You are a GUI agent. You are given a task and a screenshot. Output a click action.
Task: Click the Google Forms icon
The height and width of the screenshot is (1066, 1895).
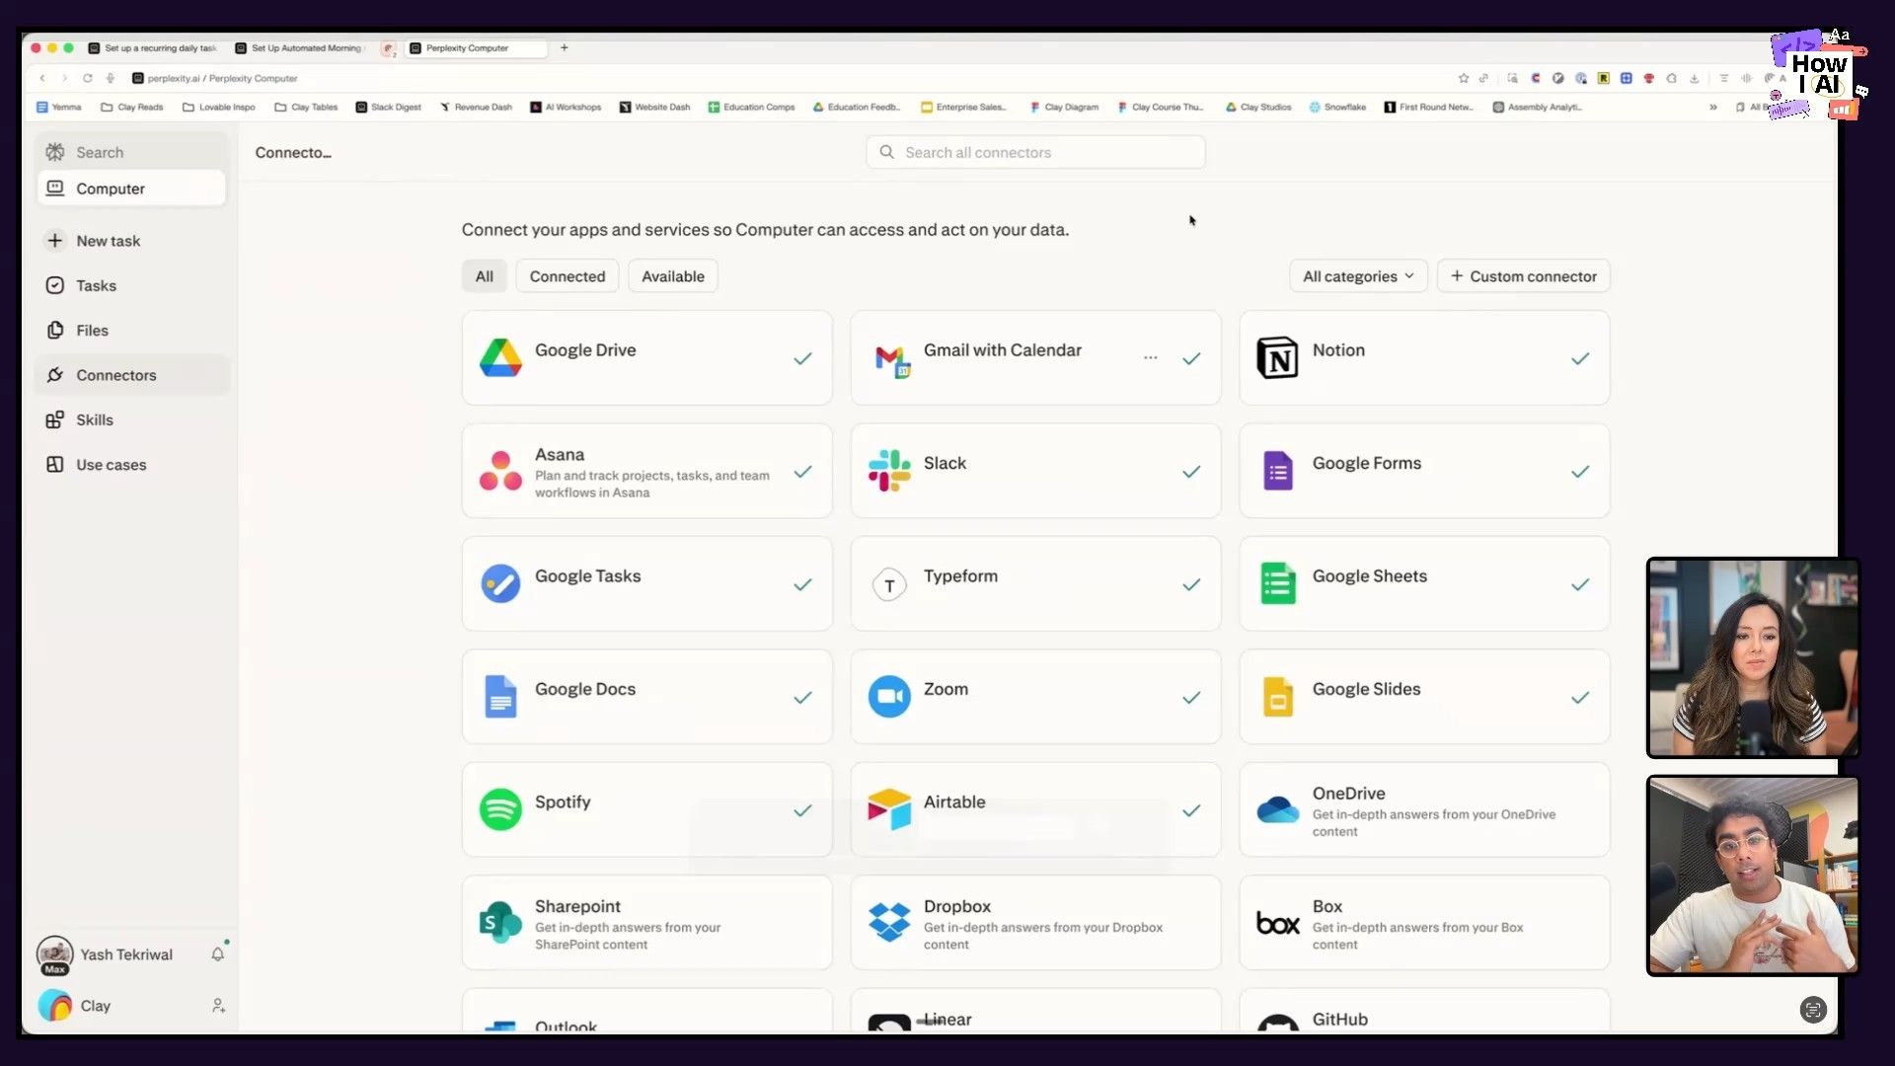point(1278,471)
